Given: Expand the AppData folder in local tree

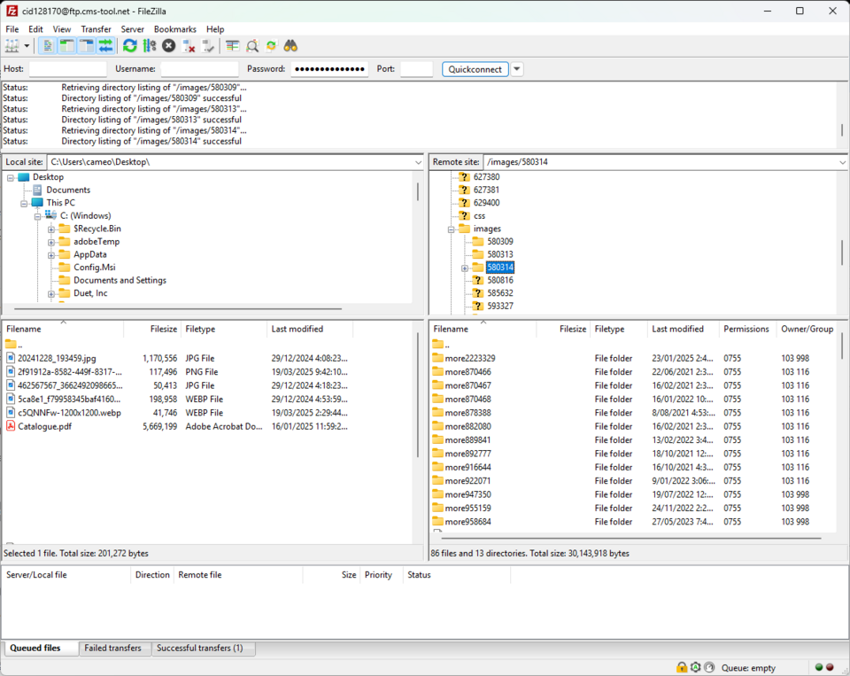Looking at the screenshot, I should point(51,254).
